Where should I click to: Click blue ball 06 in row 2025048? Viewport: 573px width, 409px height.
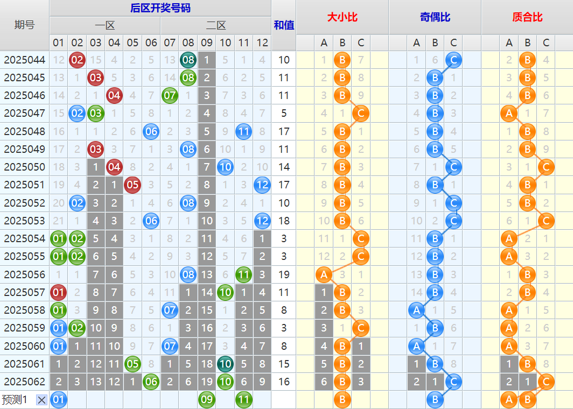151,131
